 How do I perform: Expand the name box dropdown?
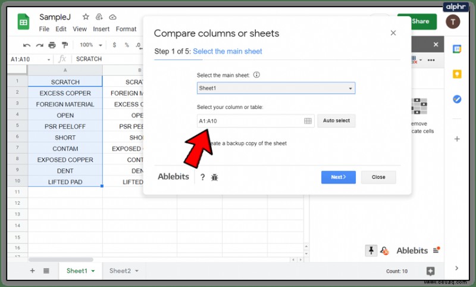[x=49, y=60]
